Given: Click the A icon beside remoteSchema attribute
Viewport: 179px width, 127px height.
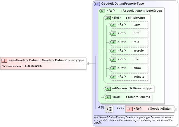Looking at the screenshot, I should (x=108, y=97).
